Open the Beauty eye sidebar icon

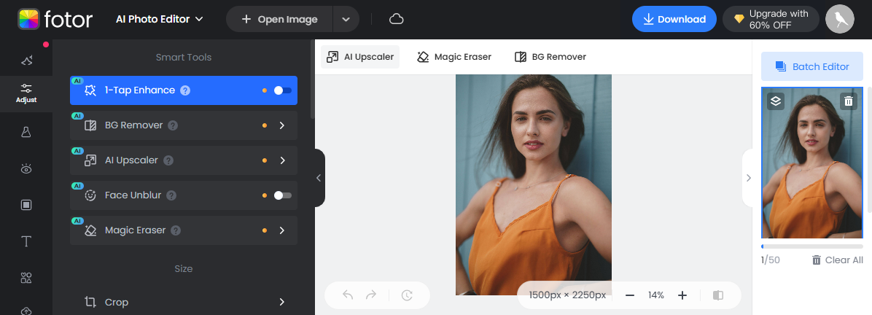tap(26, 168)
